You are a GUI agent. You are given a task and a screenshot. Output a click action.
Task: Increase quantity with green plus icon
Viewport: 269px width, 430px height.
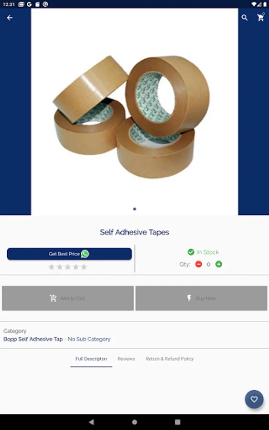click(x=218, y=264)
